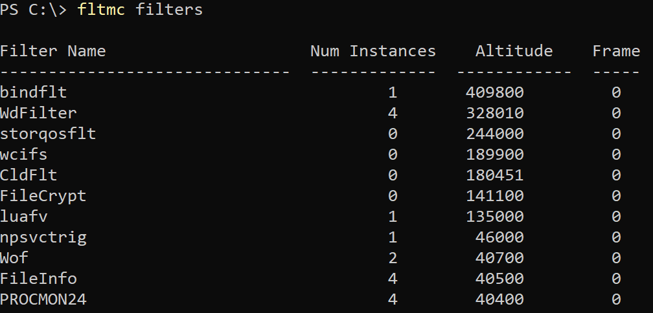Image resolution: width=653 pixels, height=313 pixels.
Task: Click the storqosflt filter entry
Action: point(48,134)
